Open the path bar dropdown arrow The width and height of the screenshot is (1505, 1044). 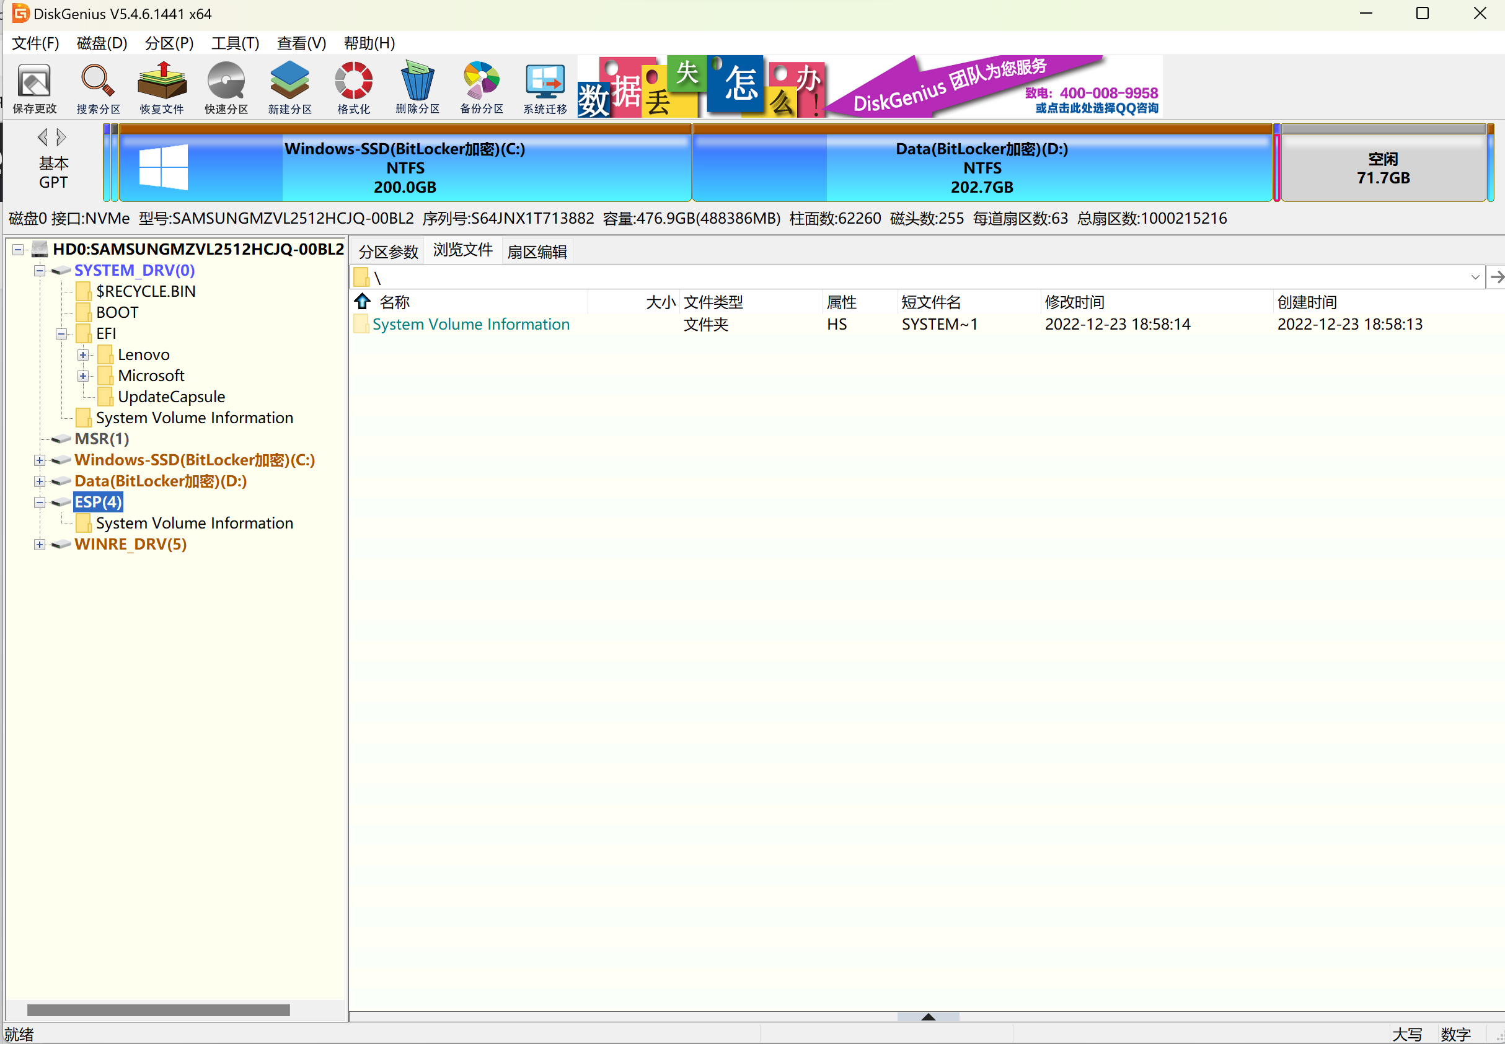click(x=1475, y=278)
